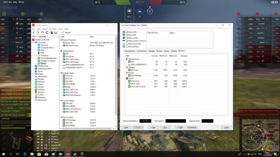Open the Help menu in AIDA64

click(66, 29)
